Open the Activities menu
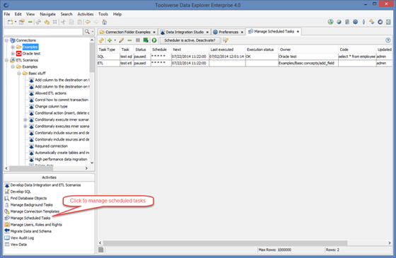The height and width of the screenshot is (258, 396). [86, 14]
